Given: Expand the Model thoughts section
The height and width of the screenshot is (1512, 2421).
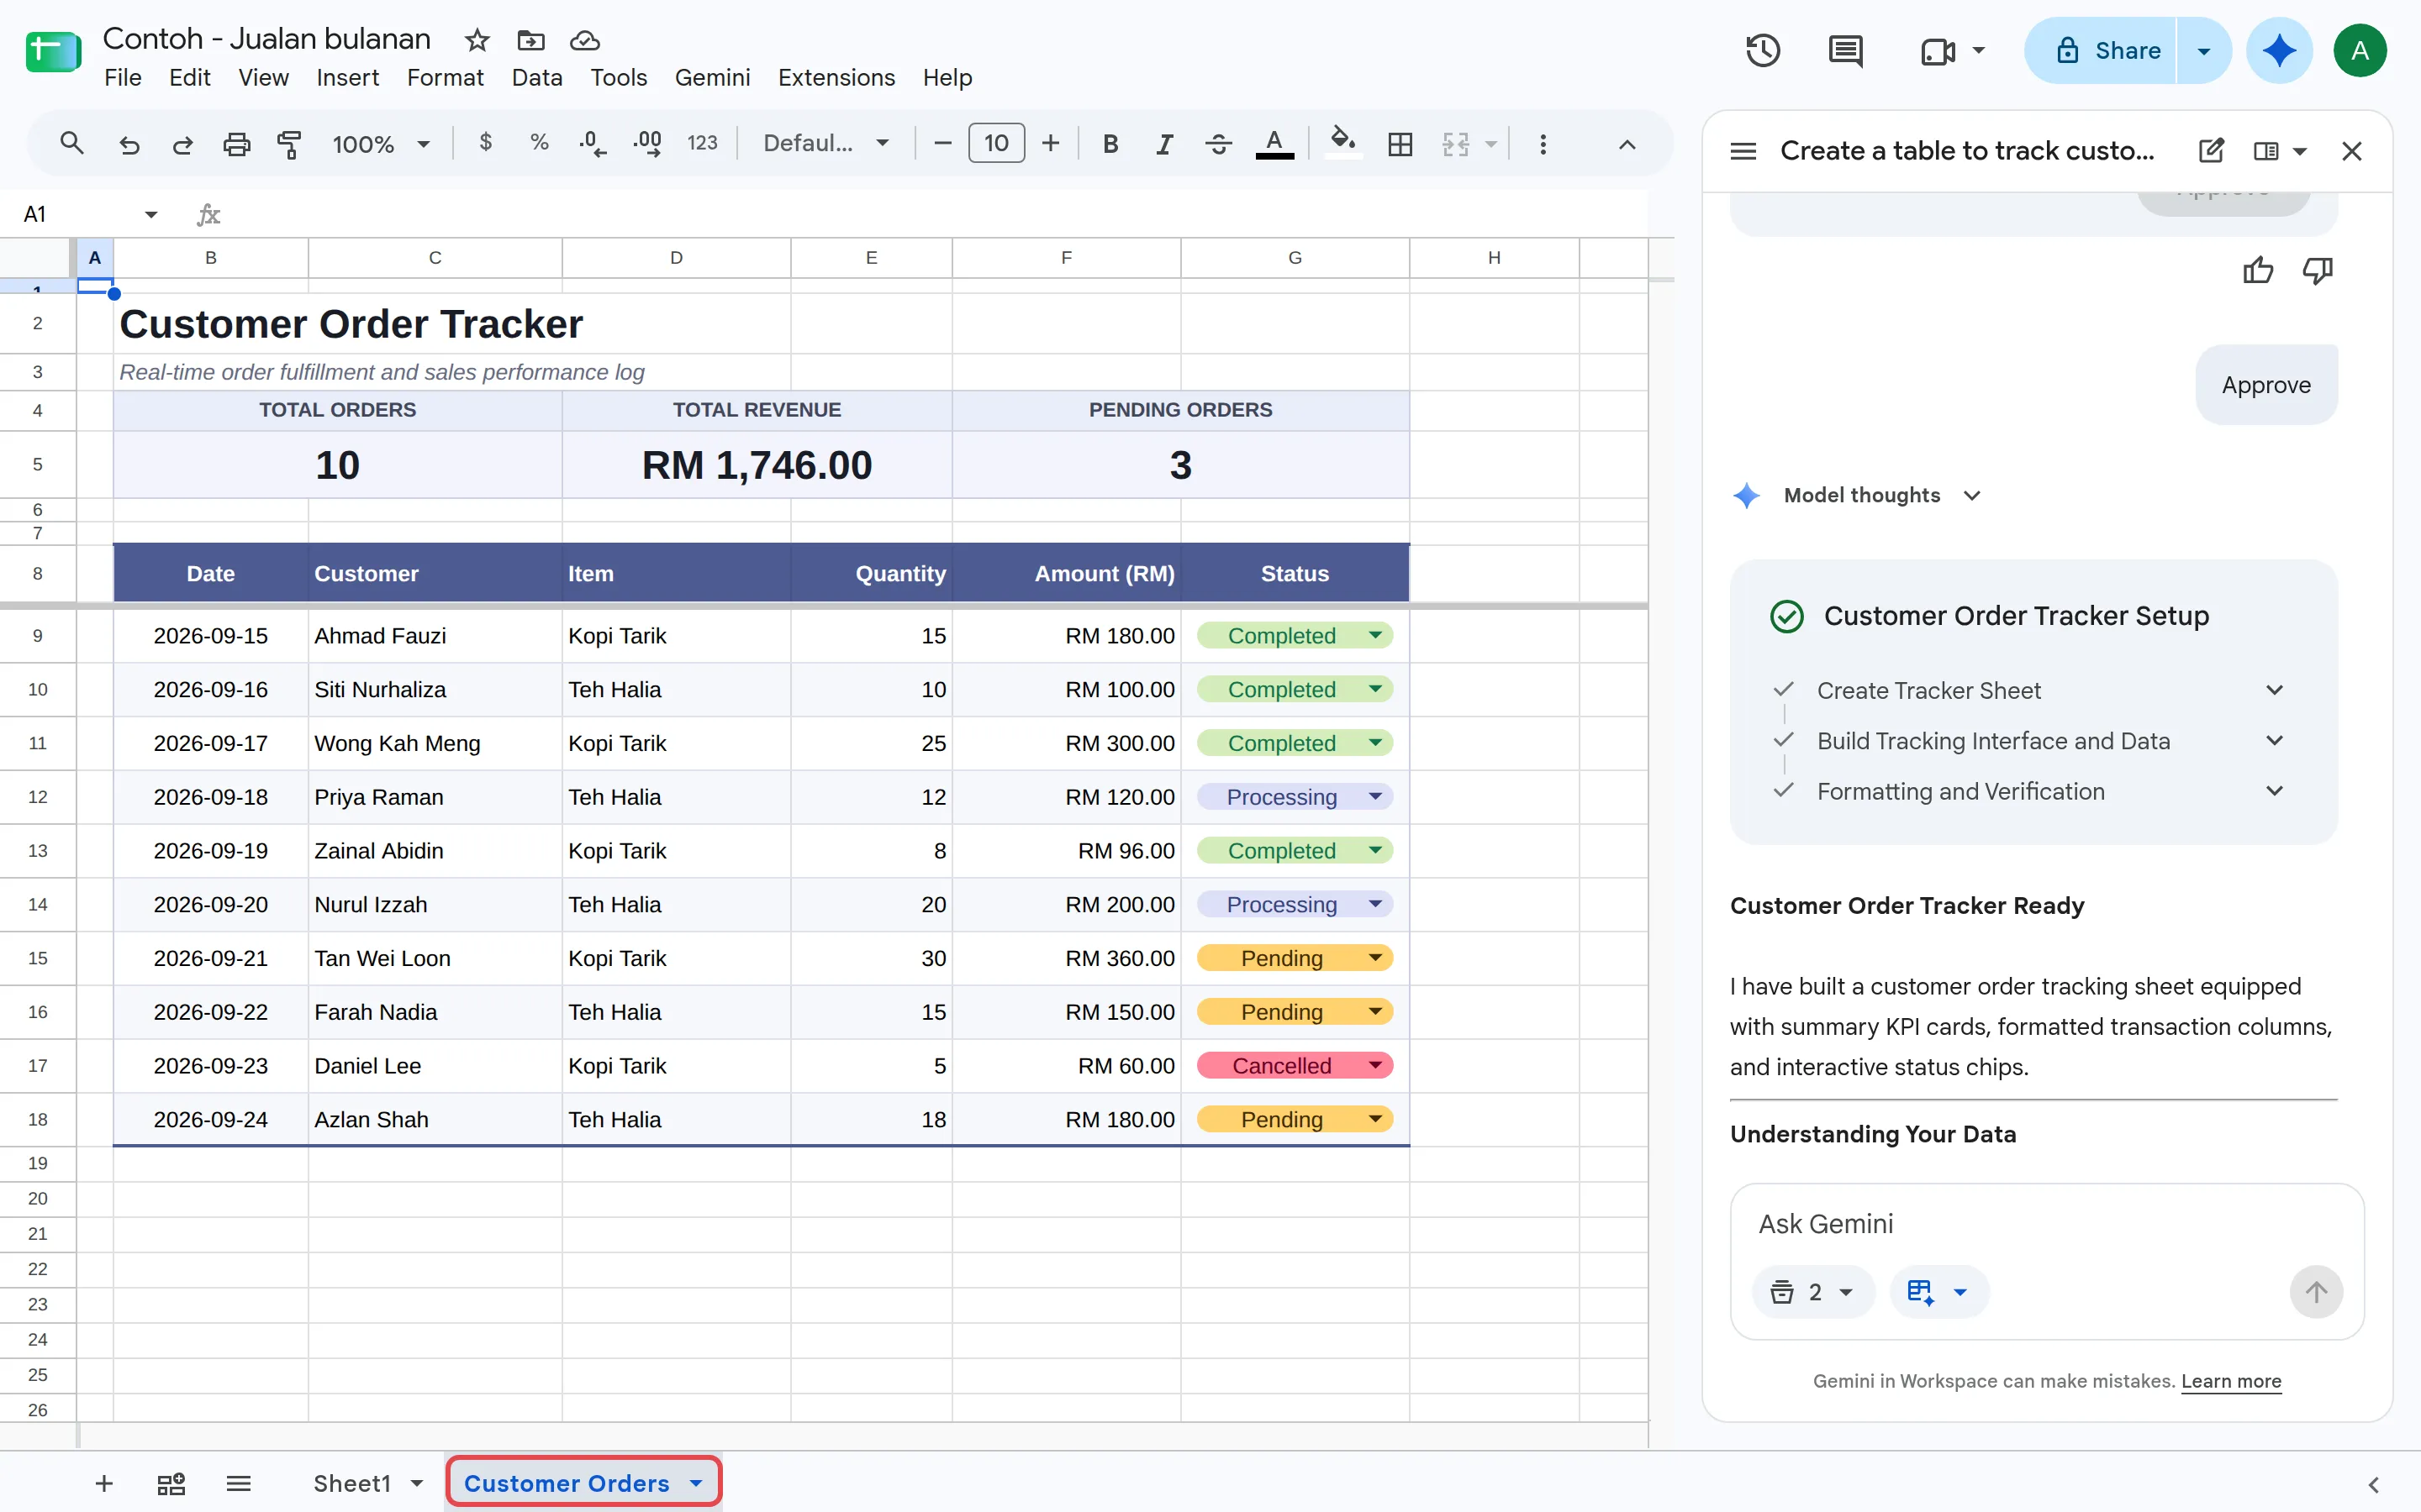Looking at the screenshot, I should coord(1970,495).
